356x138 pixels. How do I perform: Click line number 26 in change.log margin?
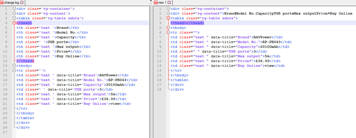tap(6, 127)
